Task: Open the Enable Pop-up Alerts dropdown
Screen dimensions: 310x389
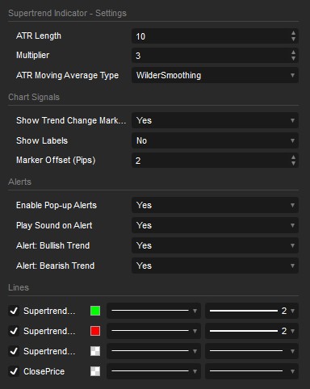Action: tap(215, 205)
